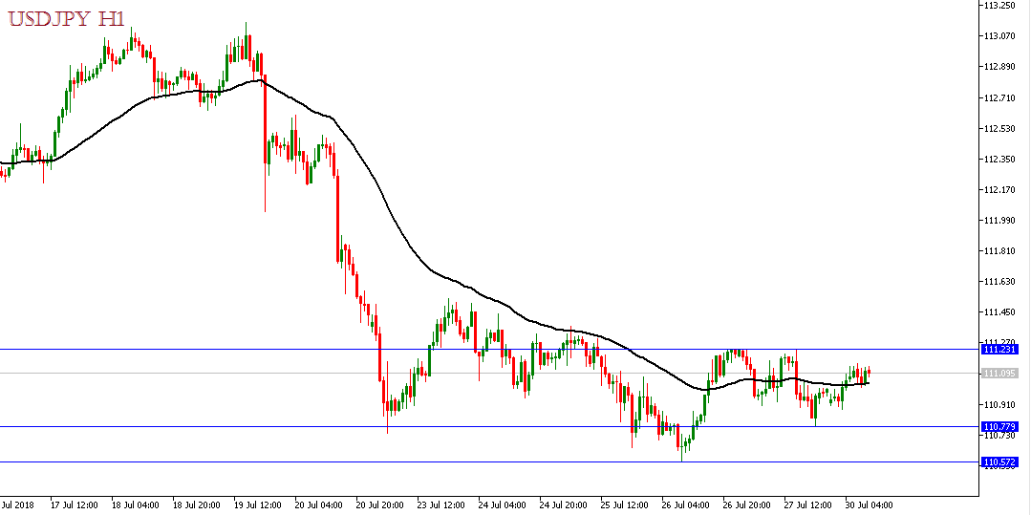
Task: Click the USDJPY H1 chart title
Action: (x=64, y=19)
